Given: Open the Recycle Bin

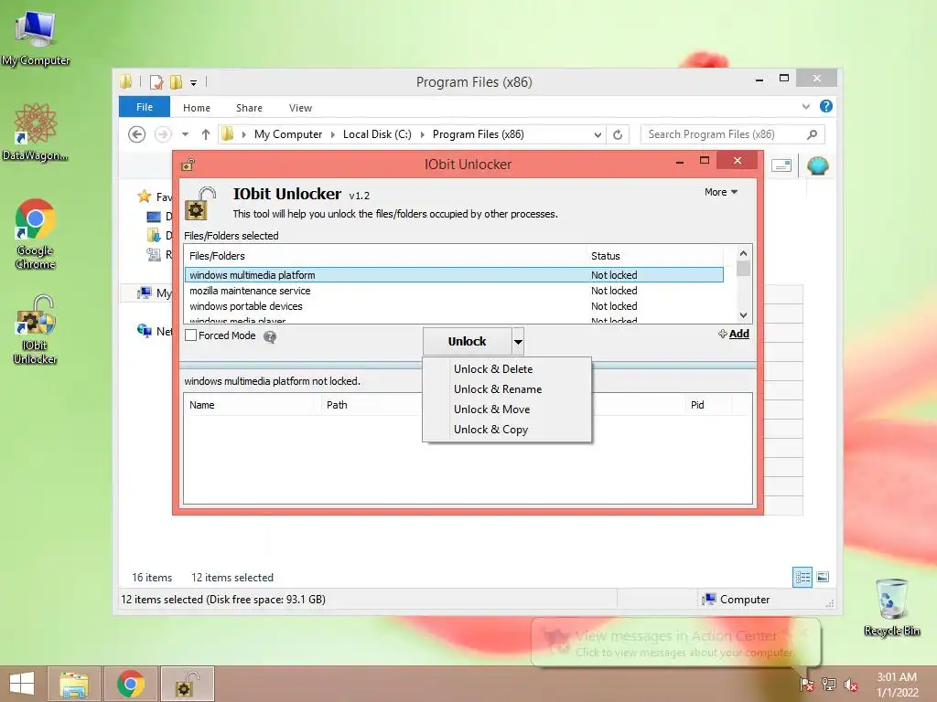Looking at the screenshot, I should [x=891, y=607].
